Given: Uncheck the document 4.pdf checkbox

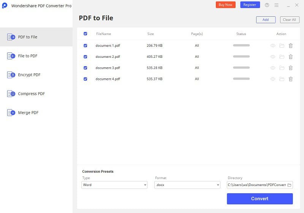Looking at the screenshot, I should (x=85, y=79).
